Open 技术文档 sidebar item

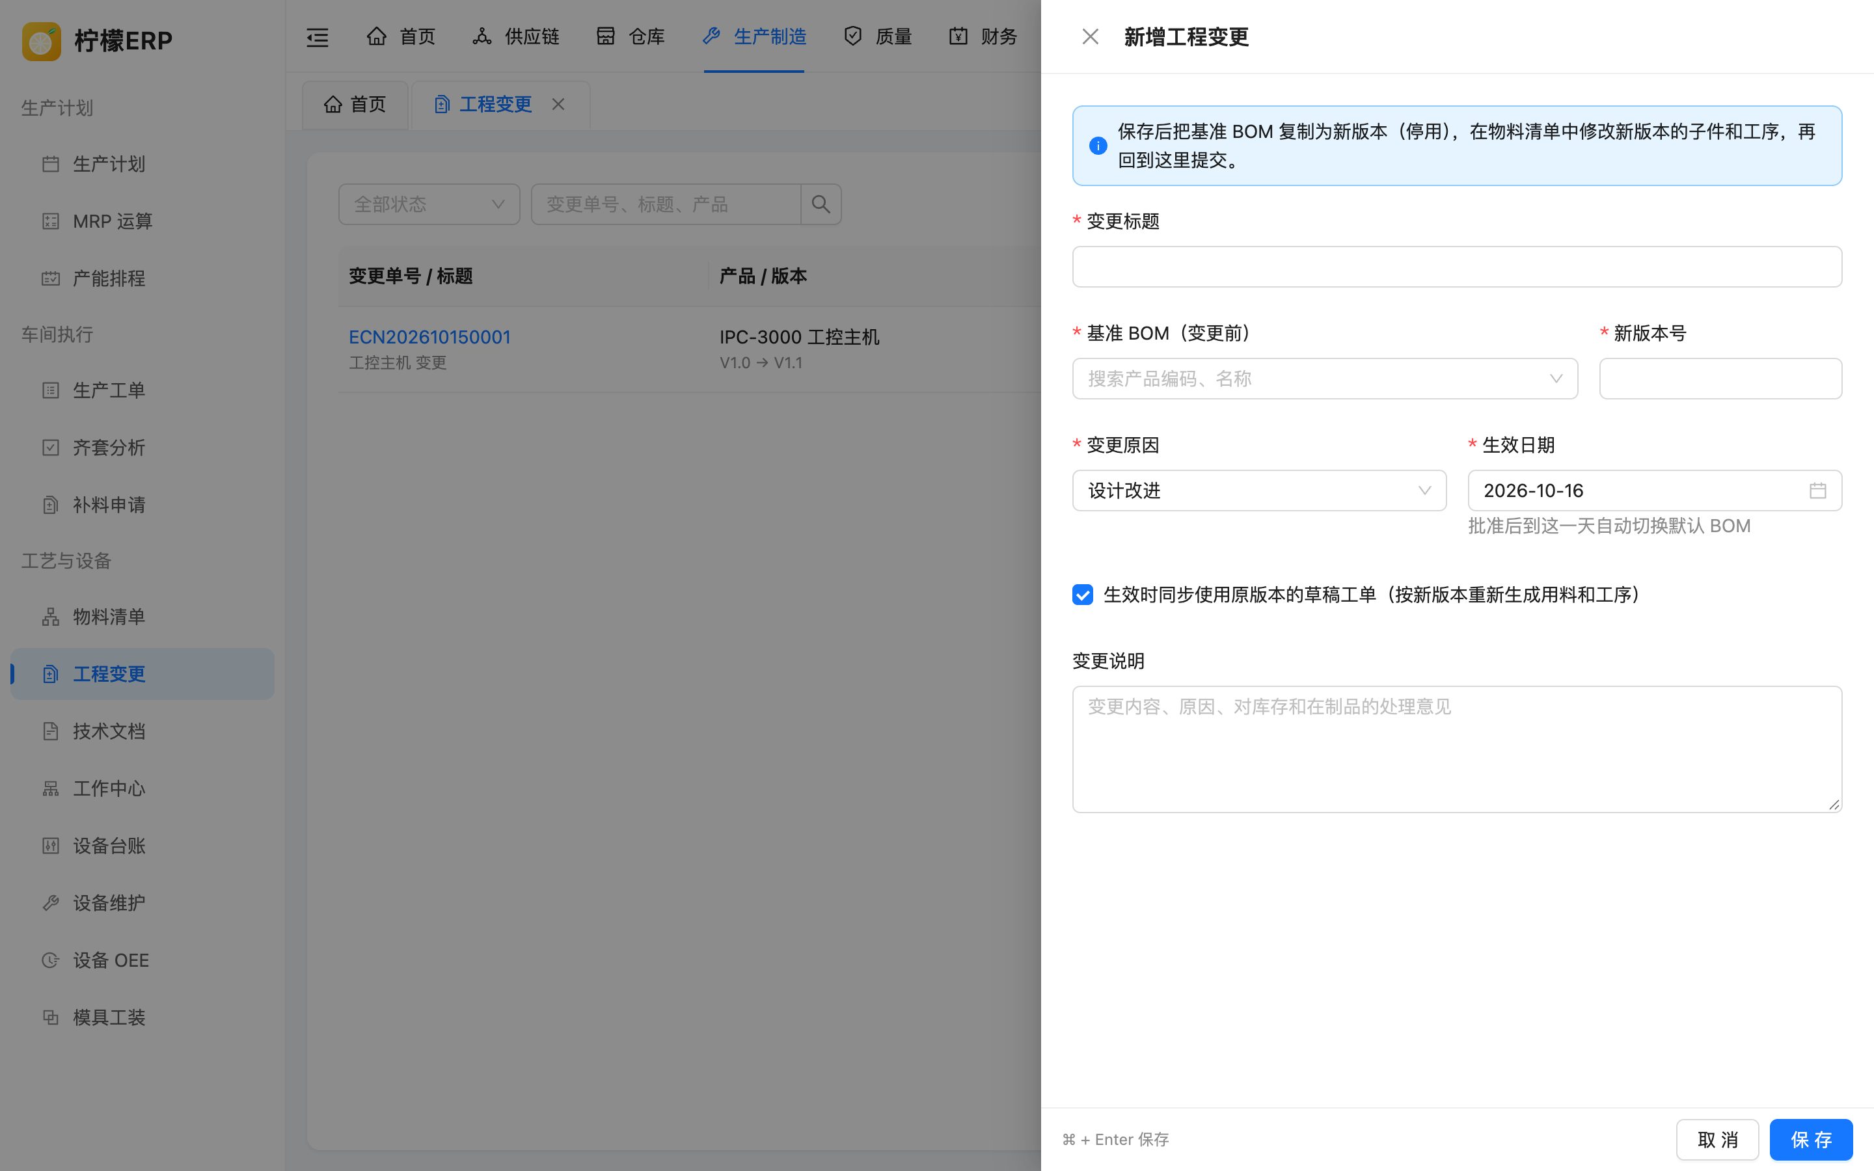coord(143,731)
